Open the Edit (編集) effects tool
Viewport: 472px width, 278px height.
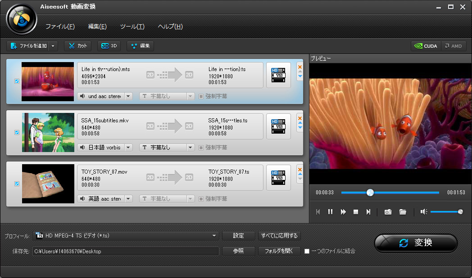coord(140,46)
